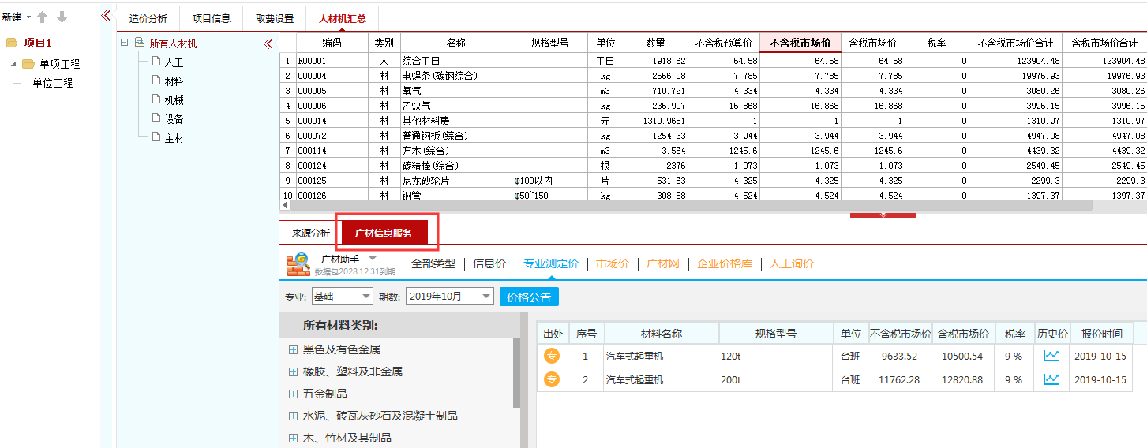Click the 项目1 folder icon
This screenshot has width=1147, height=448.
coord(12,43)
